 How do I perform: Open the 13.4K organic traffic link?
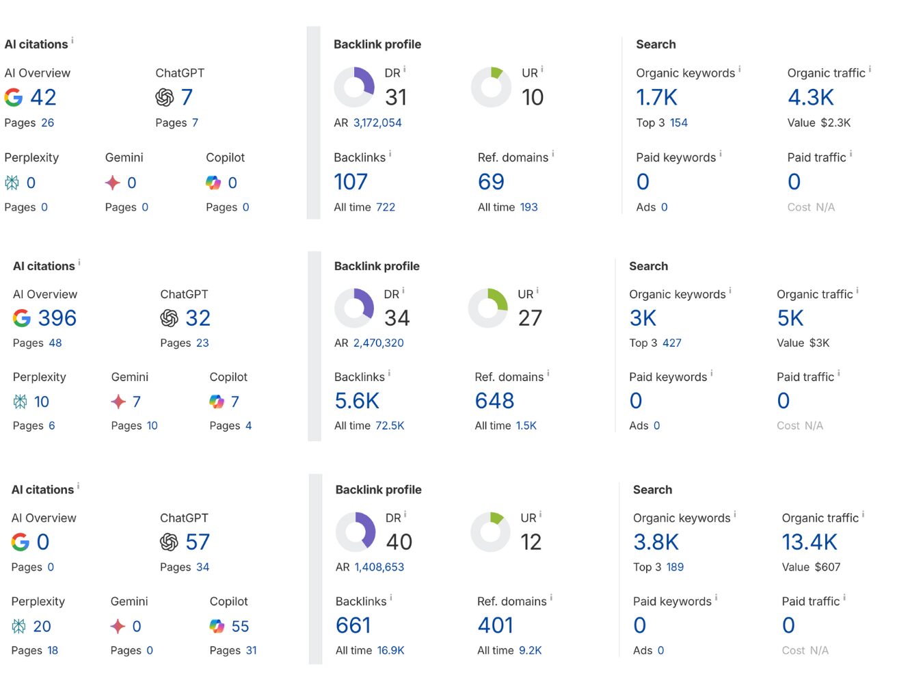(809, 542)
